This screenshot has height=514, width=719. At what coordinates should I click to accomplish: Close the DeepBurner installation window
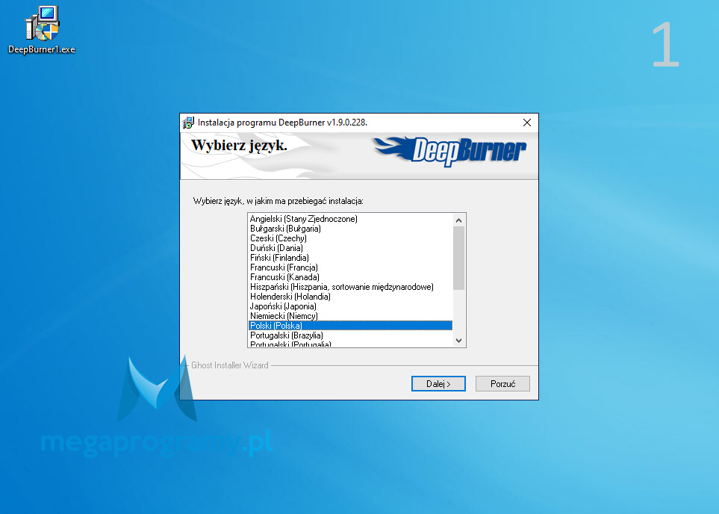tap(527, 123)
